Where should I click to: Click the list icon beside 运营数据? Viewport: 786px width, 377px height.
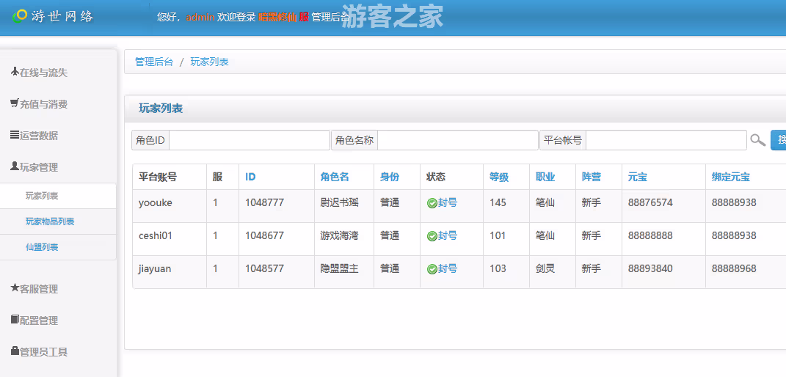click(15, 135)
